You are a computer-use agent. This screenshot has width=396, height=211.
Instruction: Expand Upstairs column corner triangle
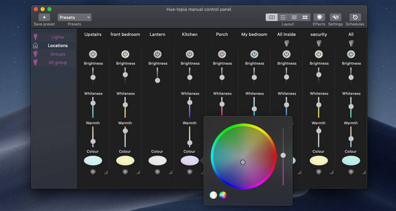(106, 172)
